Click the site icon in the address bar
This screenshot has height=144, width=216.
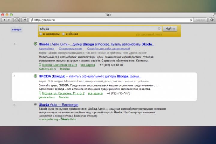click(x=32, y=20)
